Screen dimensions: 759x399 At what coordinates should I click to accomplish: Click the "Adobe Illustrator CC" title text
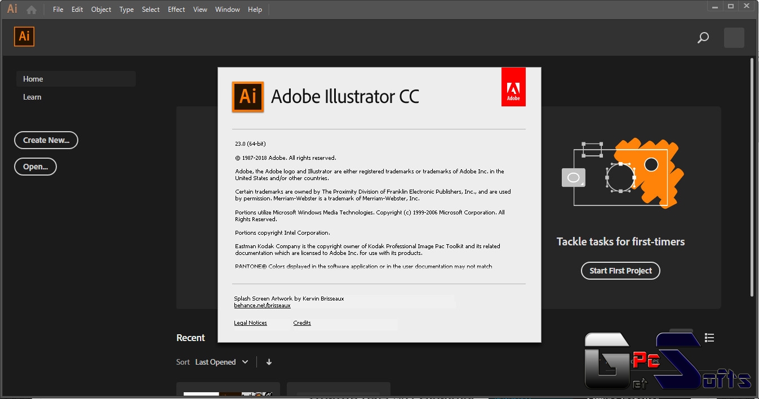(x=345, y=97)
